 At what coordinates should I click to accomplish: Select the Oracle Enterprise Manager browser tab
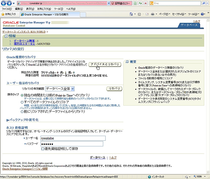point(50,14)
